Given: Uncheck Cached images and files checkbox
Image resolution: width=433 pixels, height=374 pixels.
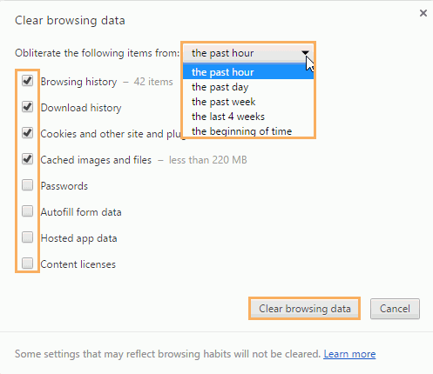Looking at the screenshot, I should [x=28, y=159].
